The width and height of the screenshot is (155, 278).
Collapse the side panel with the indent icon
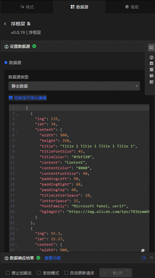click(x=151, y=47)
